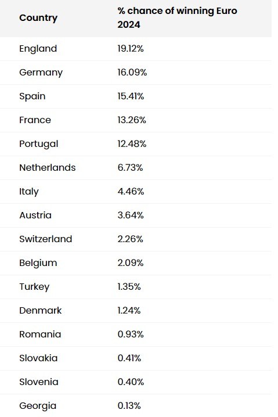Select the Italy row name

28,192
